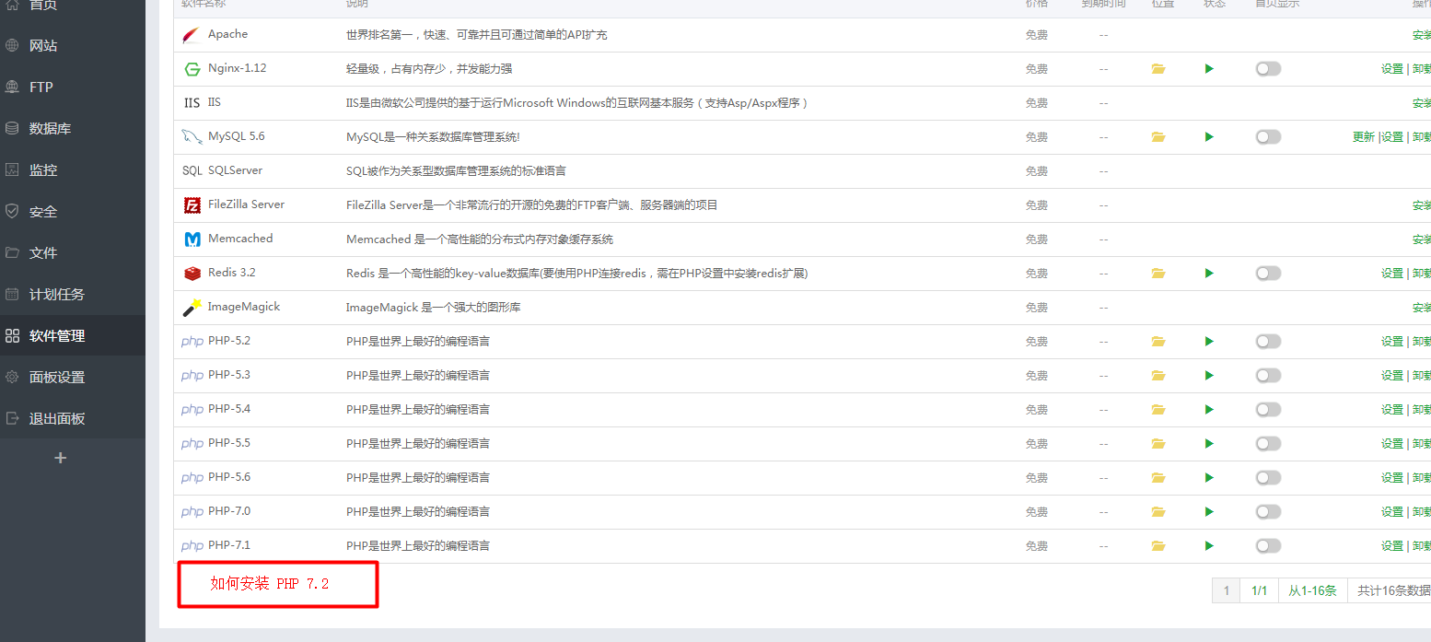Click the SQLServer software name
The height and width of the screenshot is (642, 1431).
click(235, 170)
